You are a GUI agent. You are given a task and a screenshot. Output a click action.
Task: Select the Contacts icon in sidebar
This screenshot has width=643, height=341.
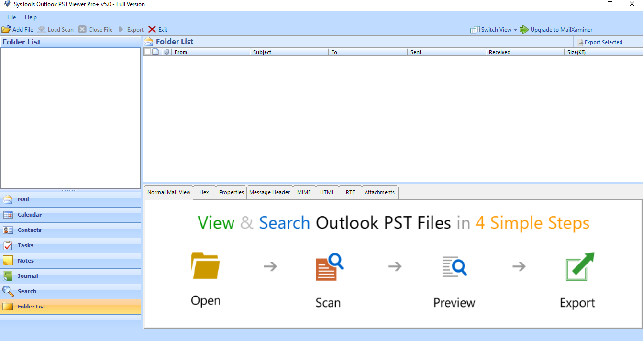(x=8, y=230)
